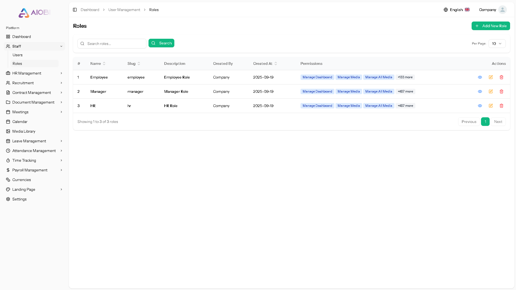Open the Per Page dropdown
Viewport: 516px width, 290px height.
(497, 44)
